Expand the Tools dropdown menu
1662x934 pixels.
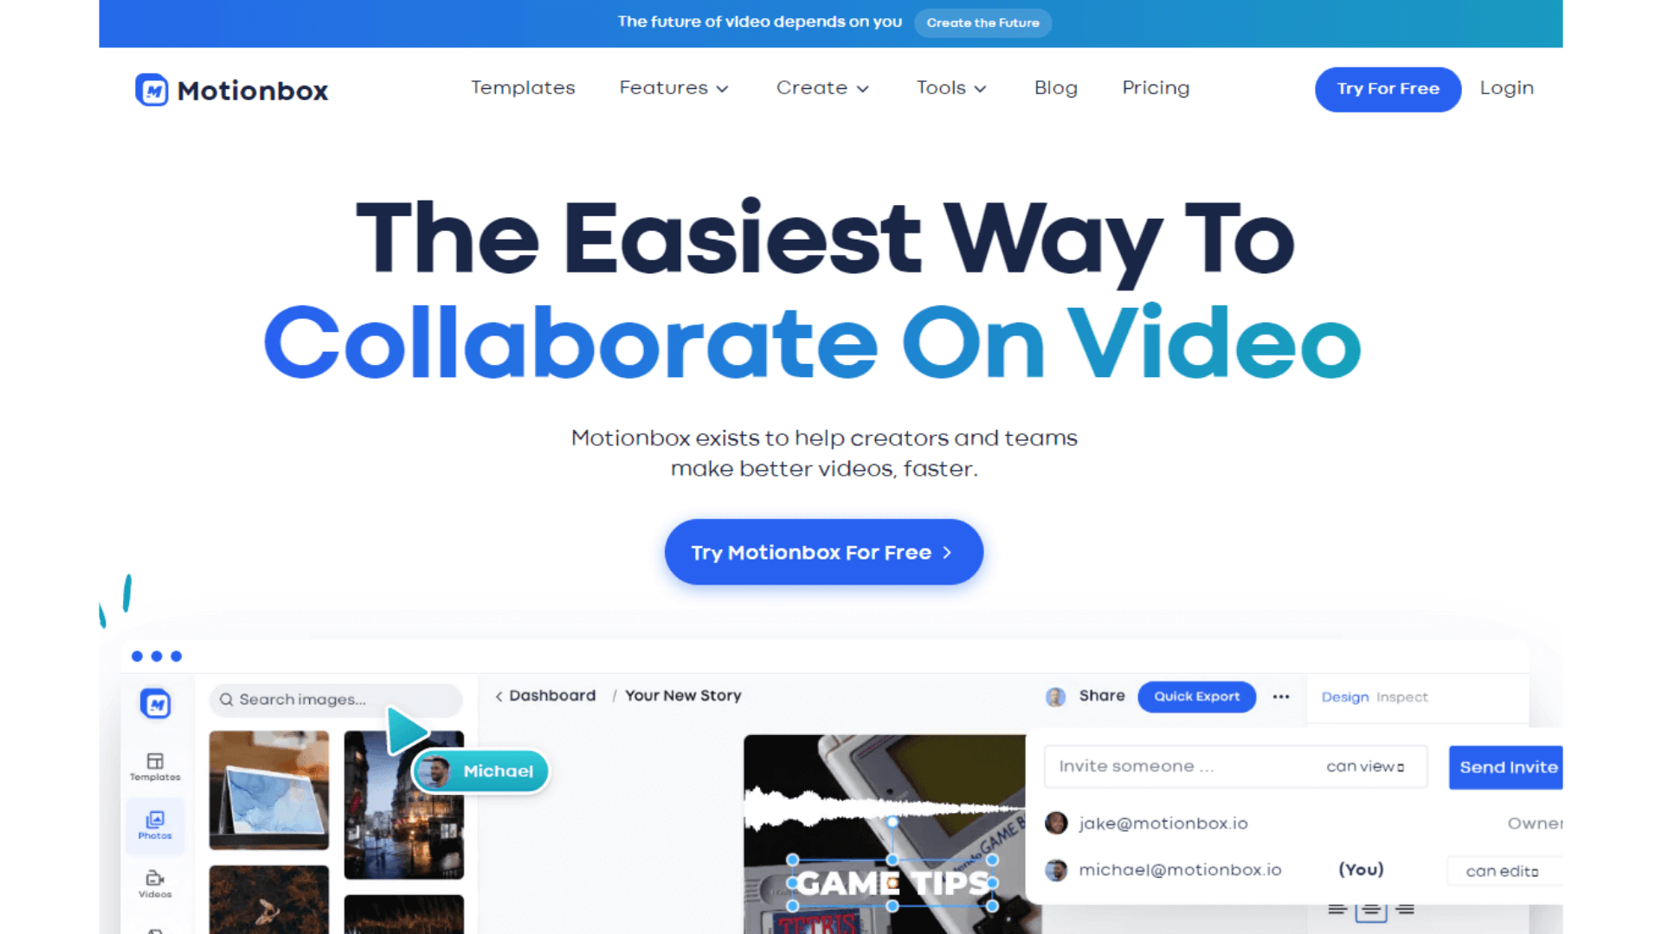click(x=949, y=88)
